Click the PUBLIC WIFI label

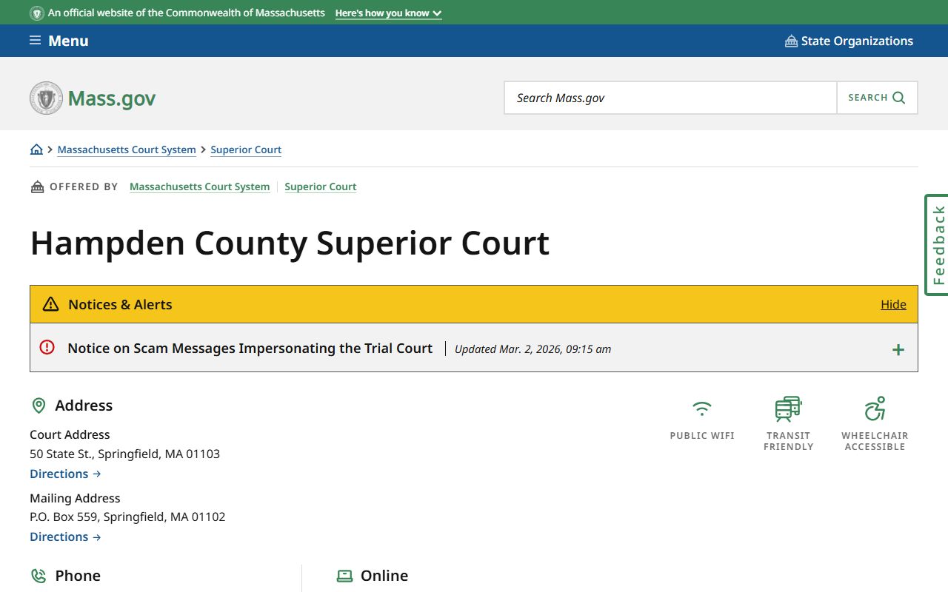[702, 436]
